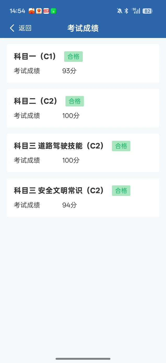The width and height of the screenshot is (166, 363).
Task: Tap the 考试成绩 page title
Action: click(83, 28)
